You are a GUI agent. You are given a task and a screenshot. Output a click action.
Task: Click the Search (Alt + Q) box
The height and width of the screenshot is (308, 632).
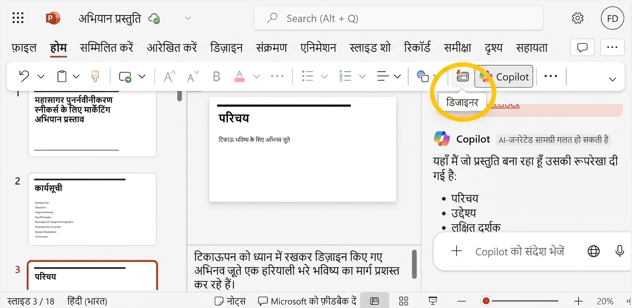coord(398,18)
